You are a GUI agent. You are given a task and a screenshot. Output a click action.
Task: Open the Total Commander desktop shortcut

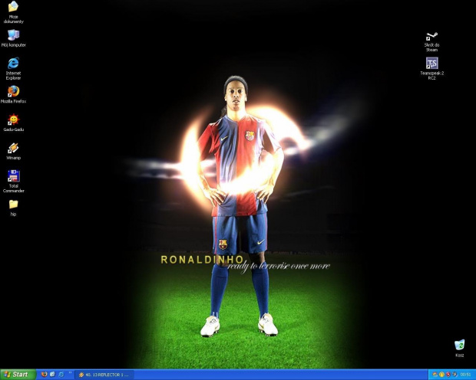tap(13, 182)
